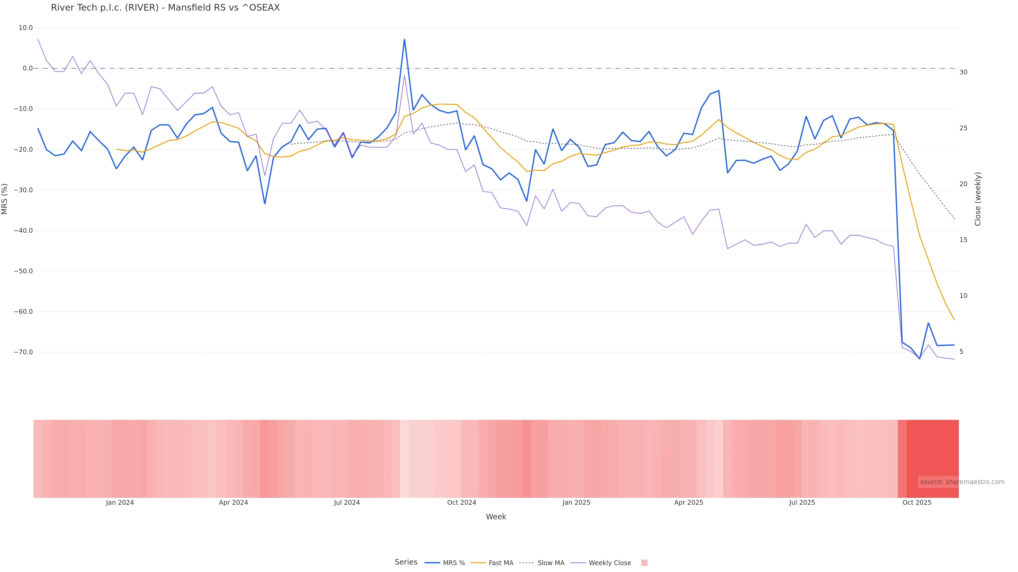Click the Oct 2024 x-axis tick label

(x=462, y=503)
